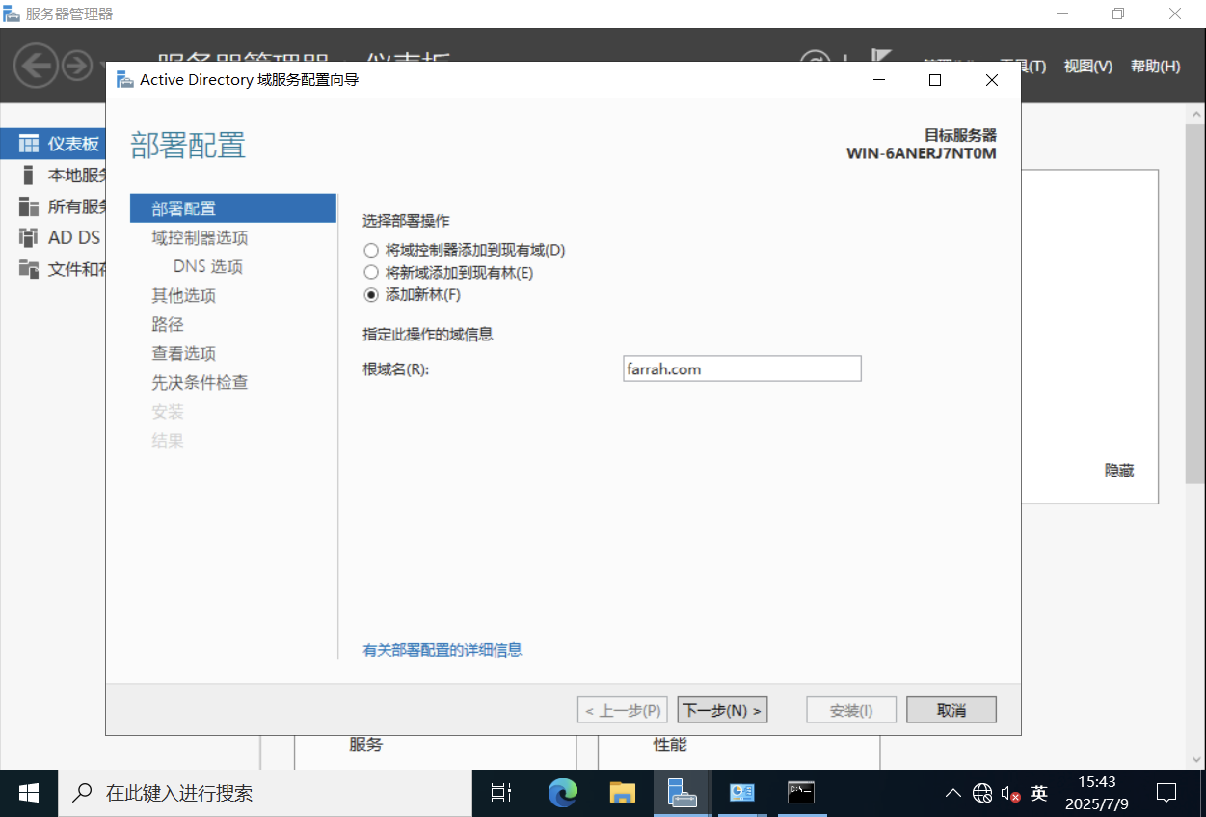Screen dimensions: 1206x817
Task: Open 视图(V) menu in Server Manager
Action: 1088,67
